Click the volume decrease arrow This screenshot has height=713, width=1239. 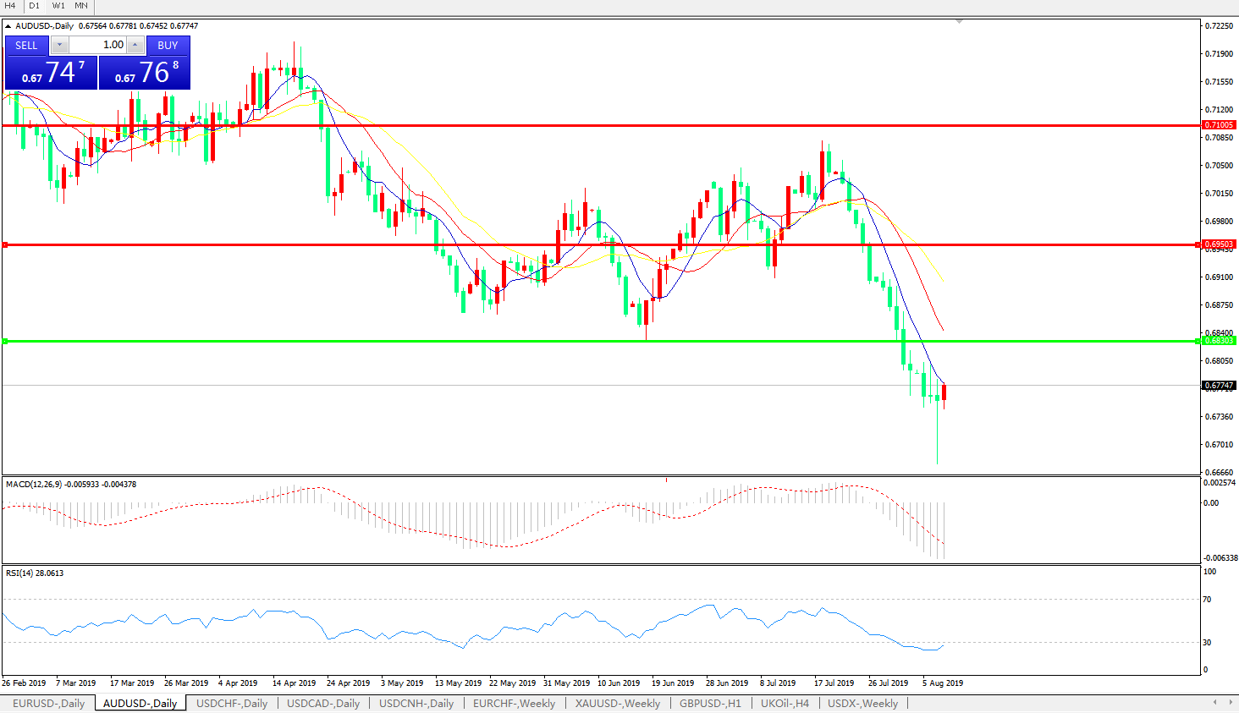click(59, 45)
